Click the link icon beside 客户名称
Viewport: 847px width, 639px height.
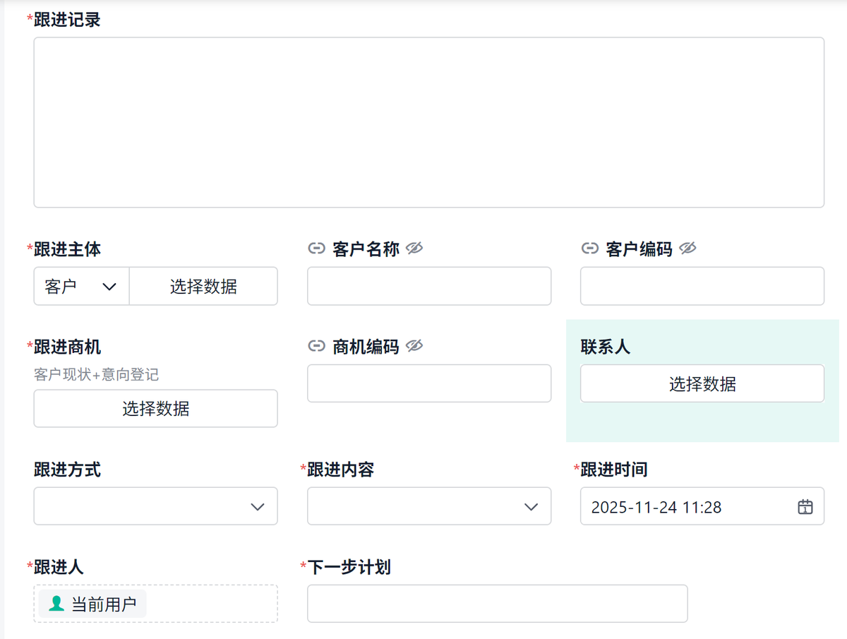point(317,249)
